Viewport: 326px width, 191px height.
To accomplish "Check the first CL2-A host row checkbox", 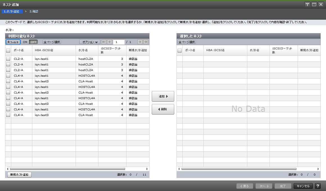I will coord(8,59).
